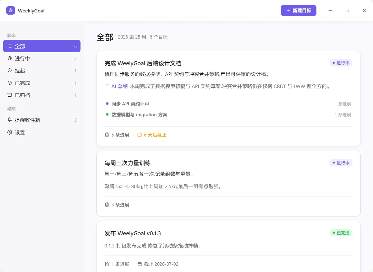Image resolution: width=373 pixels, height=272 pixels.
Task: Open the 进行中 status filter
Action: (42, 58)
